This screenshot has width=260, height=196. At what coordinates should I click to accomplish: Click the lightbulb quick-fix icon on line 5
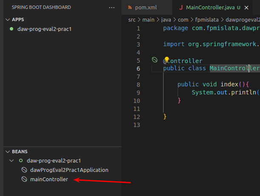(167, 60)
